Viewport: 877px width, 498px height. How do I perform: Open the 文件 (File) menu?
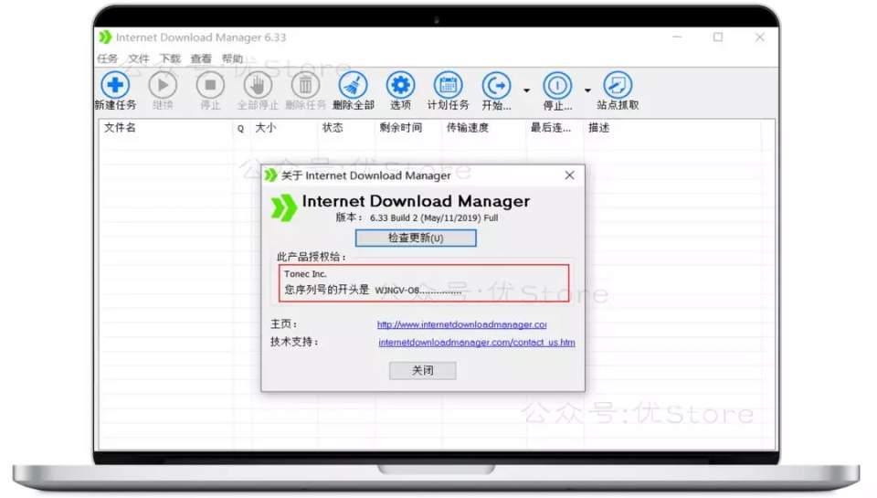(139, 58)
